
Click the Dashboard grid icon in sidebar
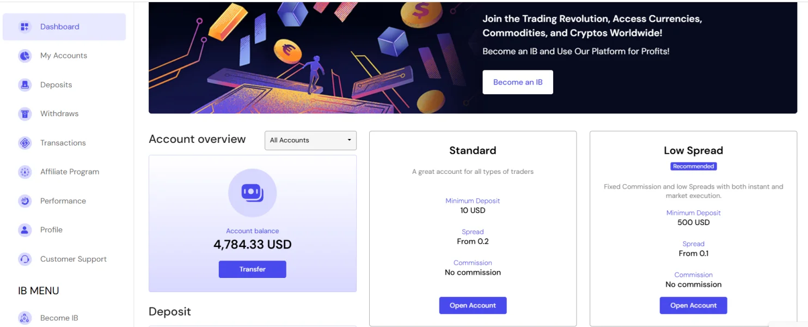coord(25,27)
